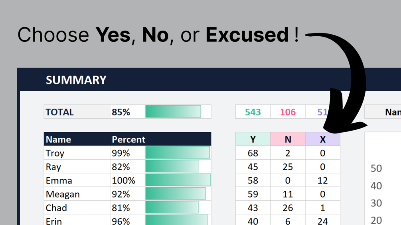
Task: Click the SUMMARY header title
Action: pyautogui.click(x=76, y=80)
